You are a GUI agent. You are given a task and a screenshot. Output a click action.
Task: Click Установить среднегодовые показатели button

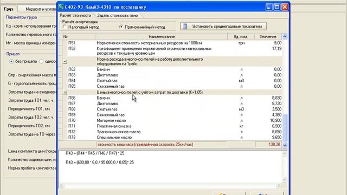point(223,27)
